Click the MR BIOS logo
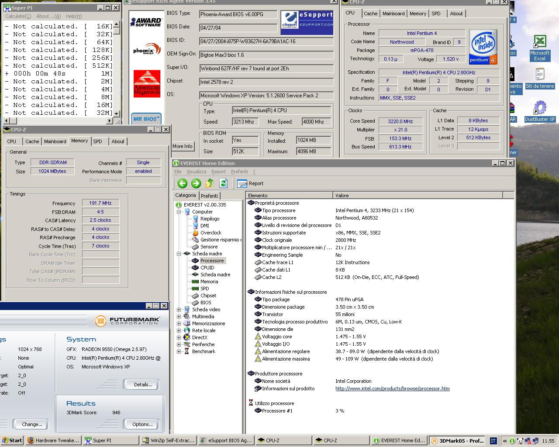This screenshot has width=559, height=447. (x=147, y=118)
